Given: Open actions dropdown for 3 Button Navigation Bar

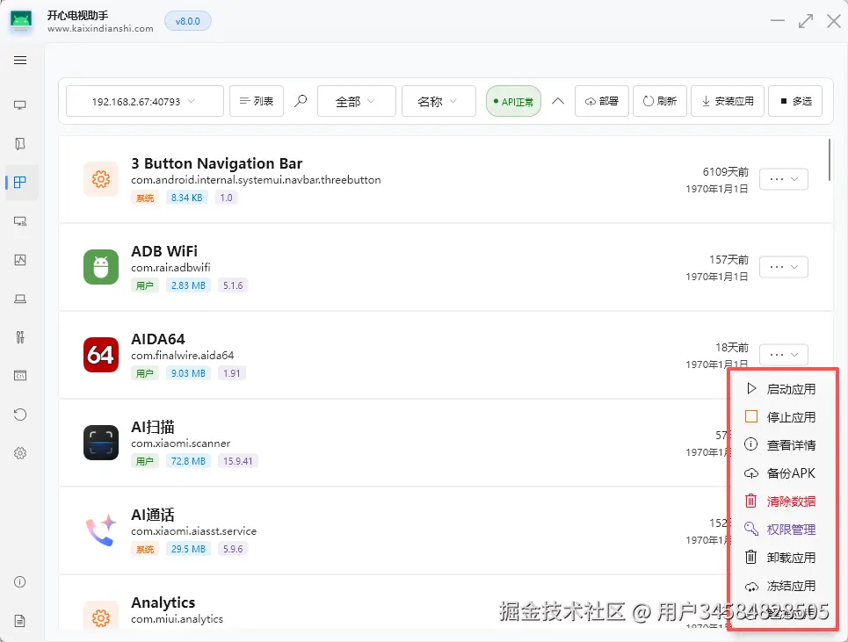Looking at the screenshot, I should point(784,179).
